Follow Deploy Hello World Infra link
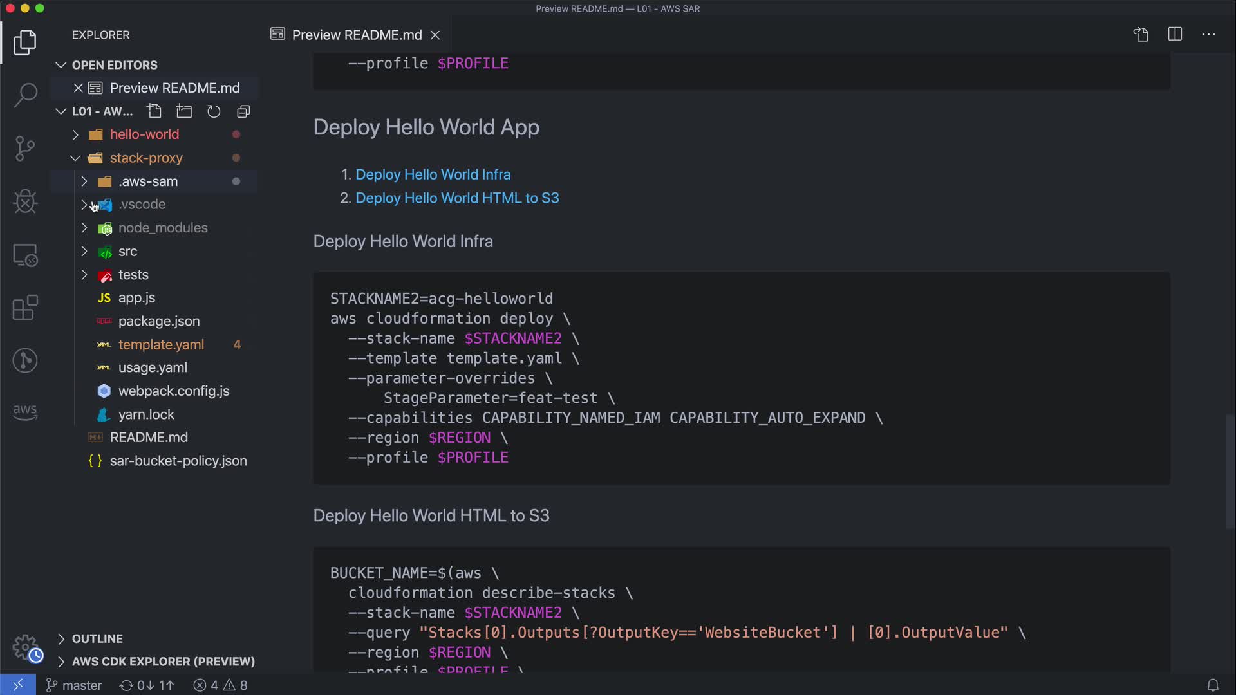This screenshot has width=1236, height=695. [x=433, y=174]
